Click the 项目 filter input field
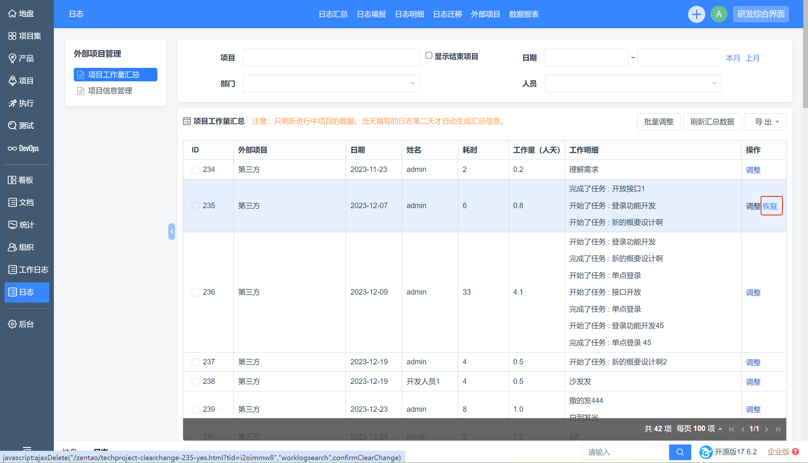Screen dimensions: 808x463 coord(331,58)
